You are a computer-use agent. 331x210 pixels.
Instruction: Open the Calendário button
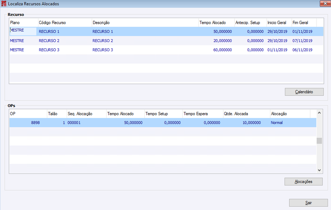304,92
